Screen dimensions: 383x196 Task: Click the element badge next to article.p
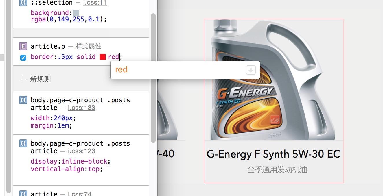pyautogui.click(x=23, y=46)
